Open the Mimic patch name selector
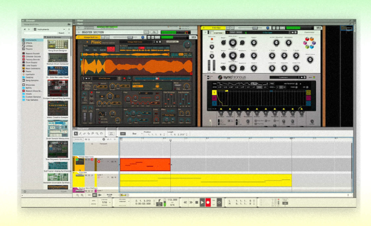Image resolution: width=371 pixels, height=226 pixels. pos(136,42)
